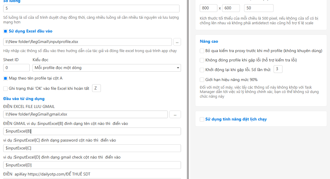Image resolution: width=330 pixels, height=179 pixels.
Task: Click the 'Số luồng' field containing 5
Action: click(91, 8)
